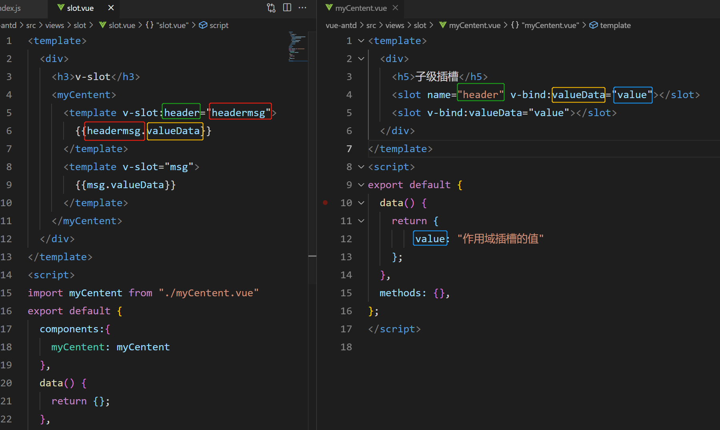The width and height of the screenshot is (720, 430).
Task: Collapse the return block at line 11
Action: tap(361, 221)
